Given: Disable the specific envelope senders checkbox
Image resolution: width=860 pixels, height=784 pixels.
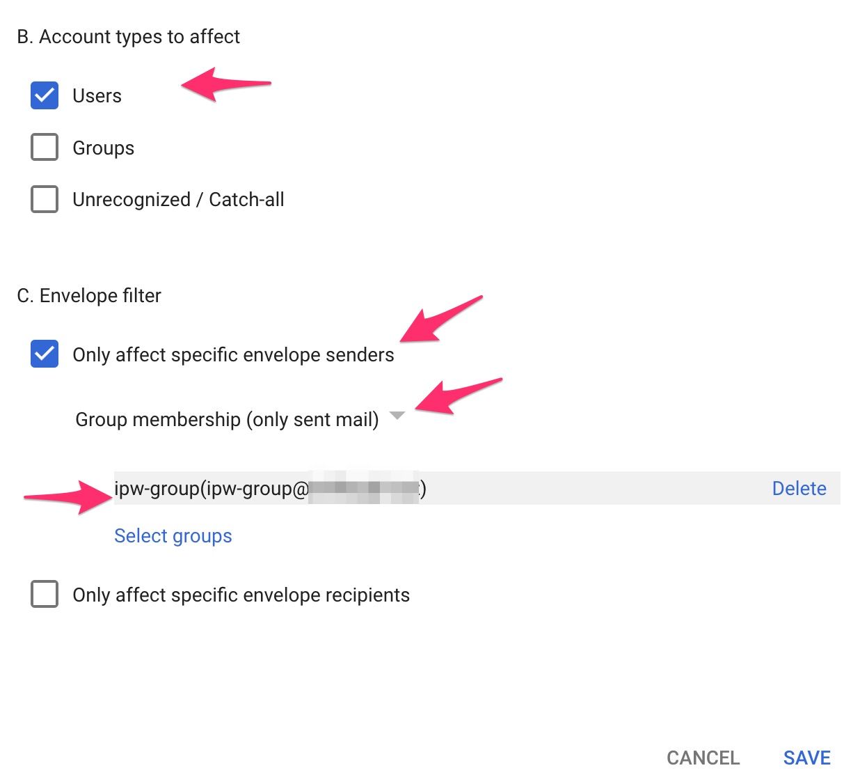Looking at the screenshot, I should click(x=45, y=354).
